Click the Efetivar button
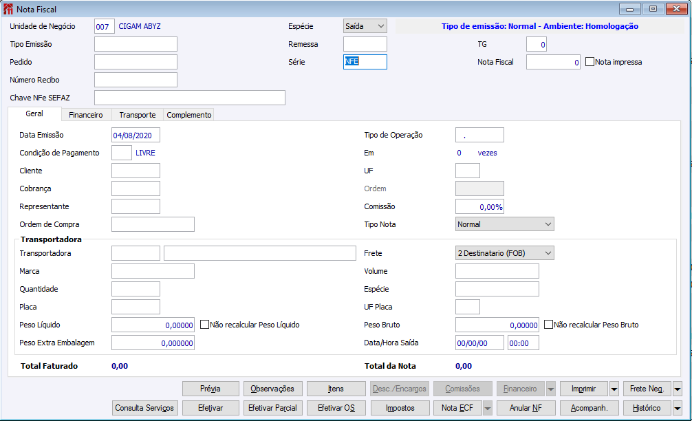Viewport: 692px width, 421px height. tap(210, 408)
